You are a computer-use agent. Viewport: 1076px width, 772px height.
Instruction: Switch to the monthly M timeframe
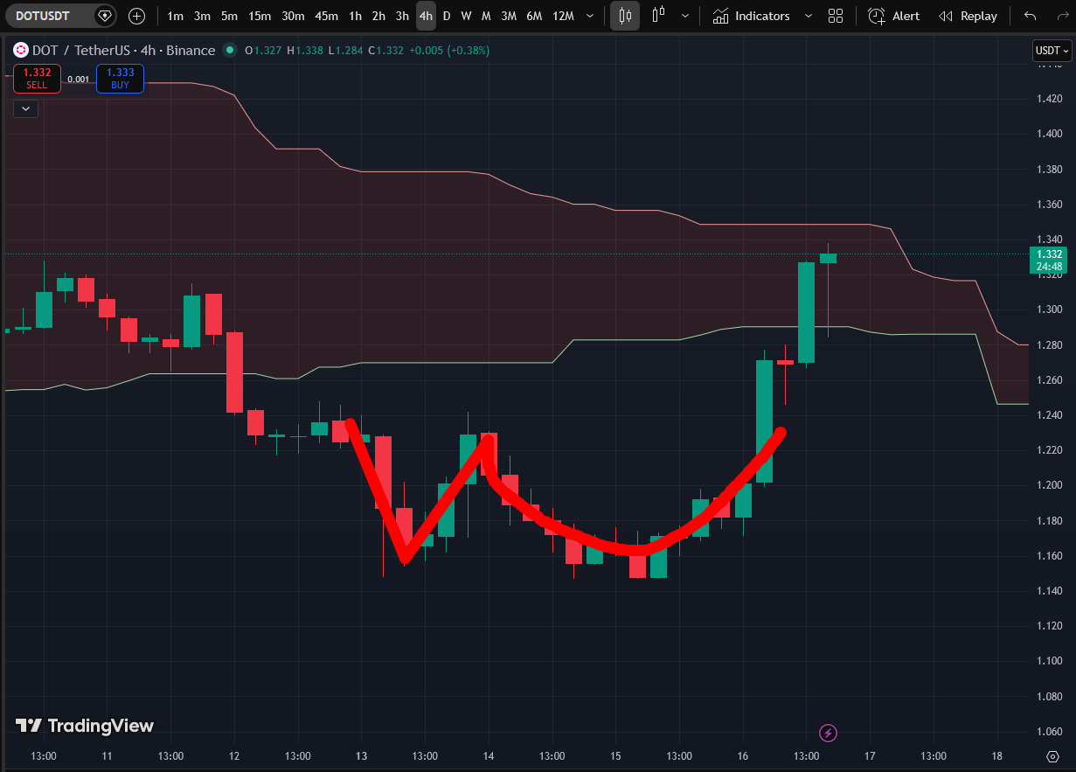point(486,16)
